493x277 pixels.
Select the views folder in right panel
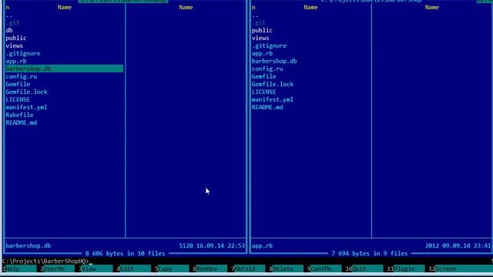tap(260, 38)
